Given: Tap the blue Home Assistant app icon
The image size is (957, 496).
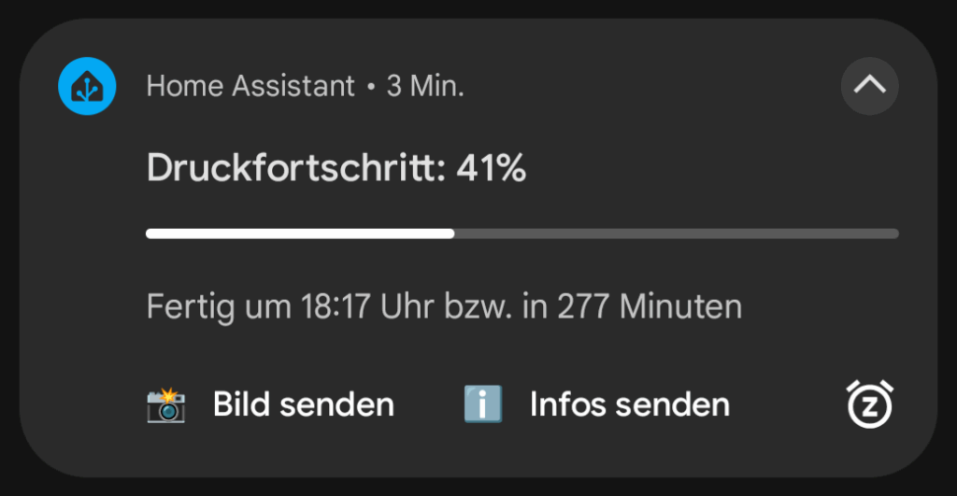Looking at the screenshot, I should click(x=87, y=86).
